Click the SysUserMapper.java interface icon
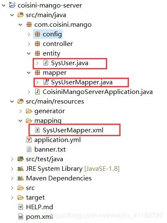 (x=46, y=82)
